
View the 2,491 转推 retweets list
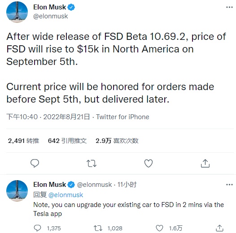[23, 141]
